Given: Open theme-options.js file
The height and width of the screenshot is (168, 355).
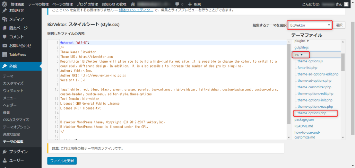Looking at the screenshot, I should pyautogui.click(x=310, y=61).
